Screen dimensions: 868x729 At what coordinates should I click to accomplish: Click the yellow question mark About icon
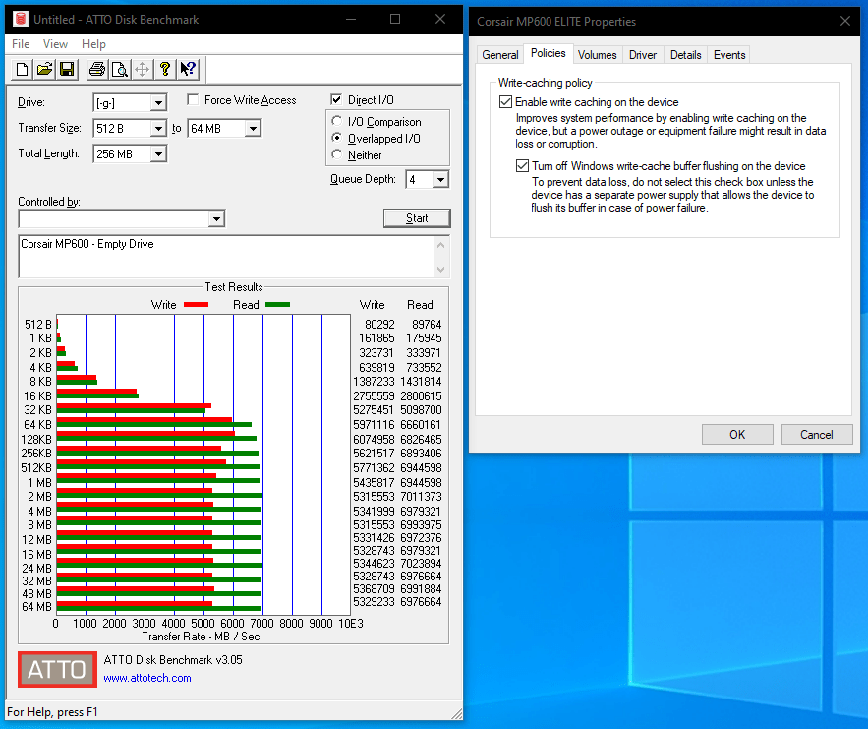coord(165,69)
